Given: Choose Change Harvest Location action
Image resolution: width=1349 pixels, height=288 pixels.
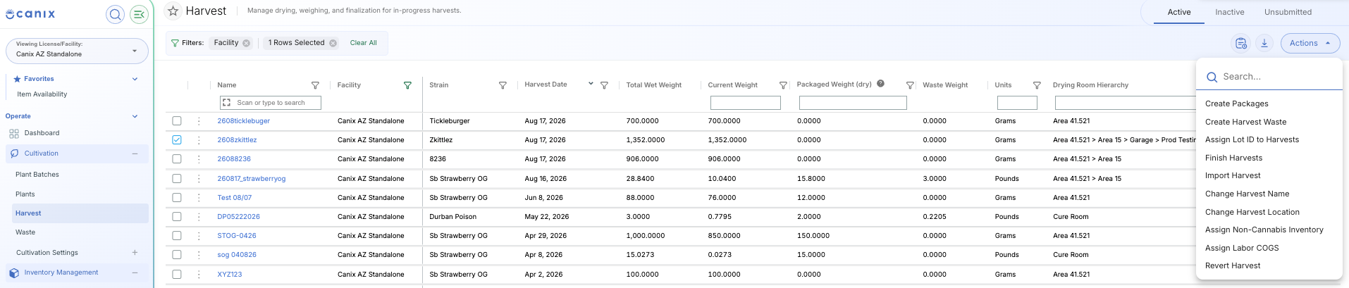Looking at the screenshot, I should coord(1252,212).
